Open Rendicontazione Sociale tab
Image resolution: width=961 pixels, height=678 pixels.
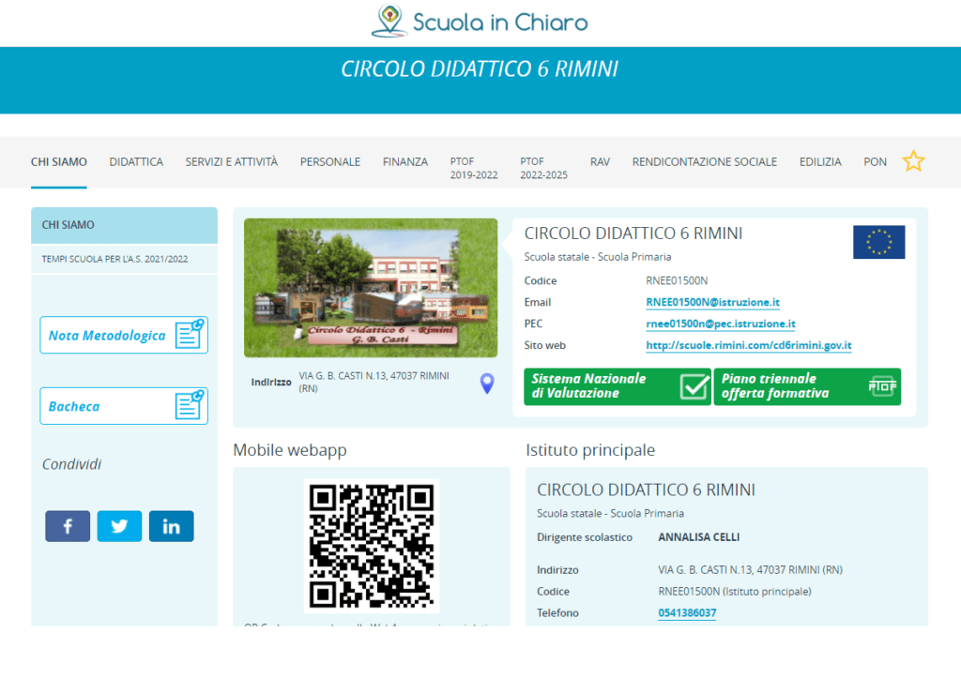[705, 161]
